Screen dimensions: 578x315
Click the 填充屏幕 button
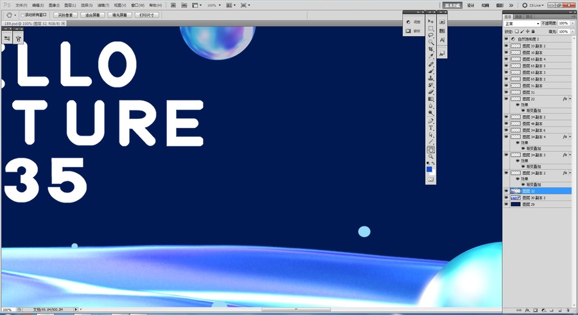click(x=120, y=15)
